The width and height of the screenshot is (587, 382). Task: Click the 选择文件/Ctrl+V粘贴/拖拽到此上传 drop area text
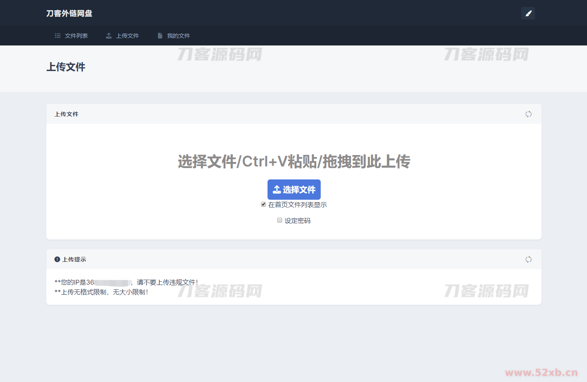(x=294, y=162)
